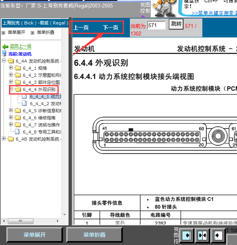Image resolution: width=237 pixels, height=245 pixels.
Task: Open 菜单关键字搜索 link
Action: click(214, 13)
